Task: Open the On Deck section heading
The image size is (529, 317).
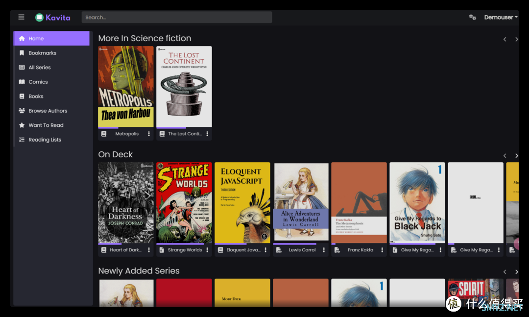Action: (116, 155)
